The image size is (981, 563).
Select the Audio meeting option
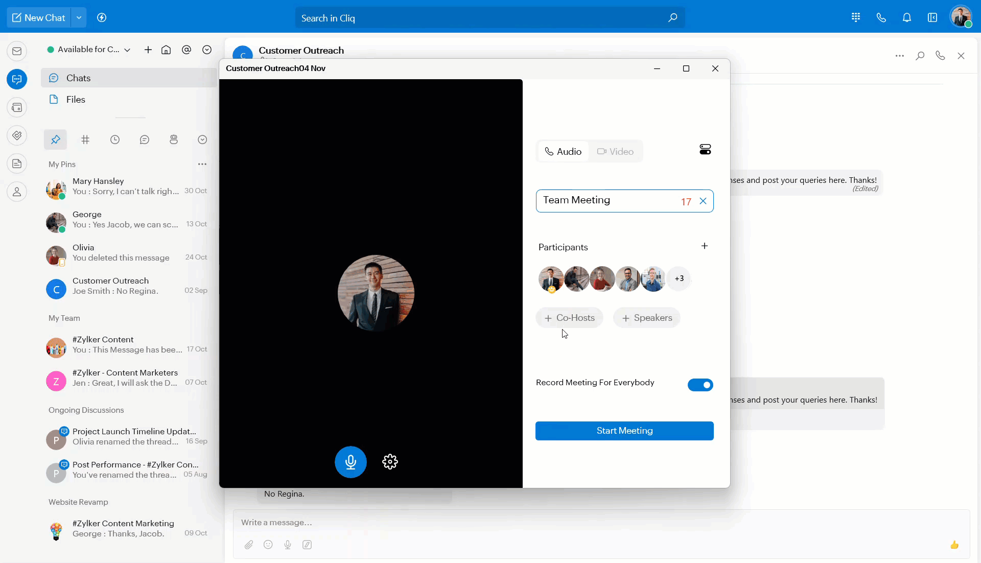(x=563, y=152)
